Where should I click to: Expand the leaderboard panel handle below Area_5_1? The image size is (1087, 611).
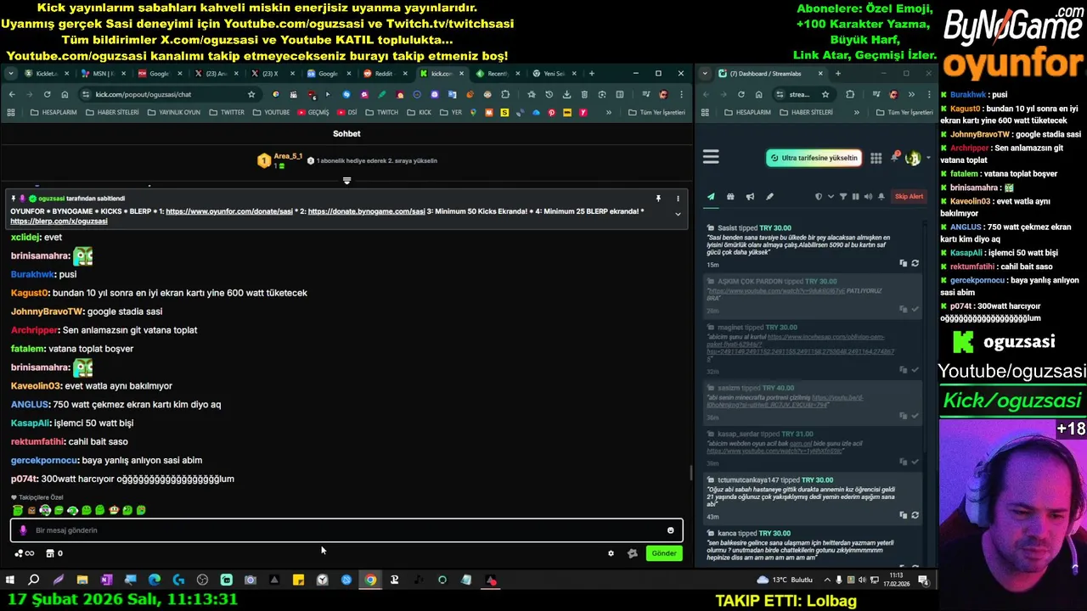click(x=346, y=181)
